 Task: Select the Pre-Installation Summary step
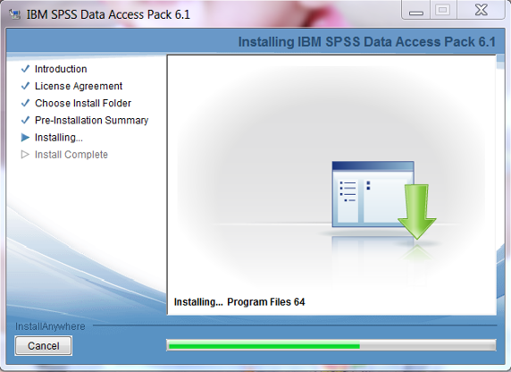(x=92, y=121)
